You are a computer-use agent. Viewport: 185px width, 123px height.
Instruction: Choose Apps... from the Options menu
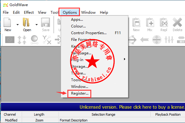pos(95,20)
